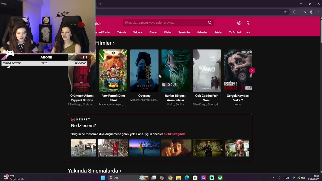Show hidden system tray icons
This screenshot has height=181, width=322.
(x=273, y=178)
